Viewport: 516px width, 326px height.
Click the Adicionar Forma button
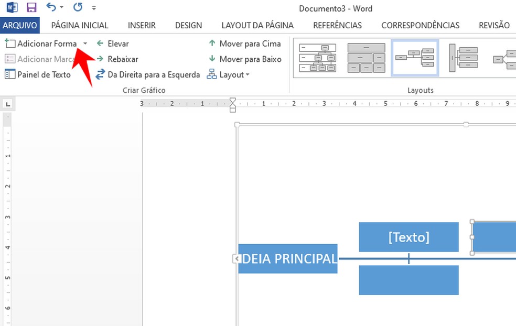coord(41,44)
